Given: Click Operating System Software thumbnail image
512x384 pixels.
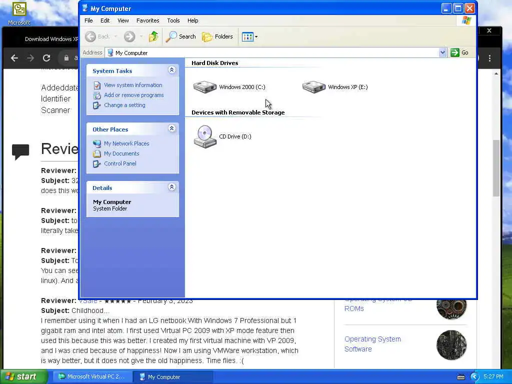Looking at the screenshot, I should [x=451, y=345].
